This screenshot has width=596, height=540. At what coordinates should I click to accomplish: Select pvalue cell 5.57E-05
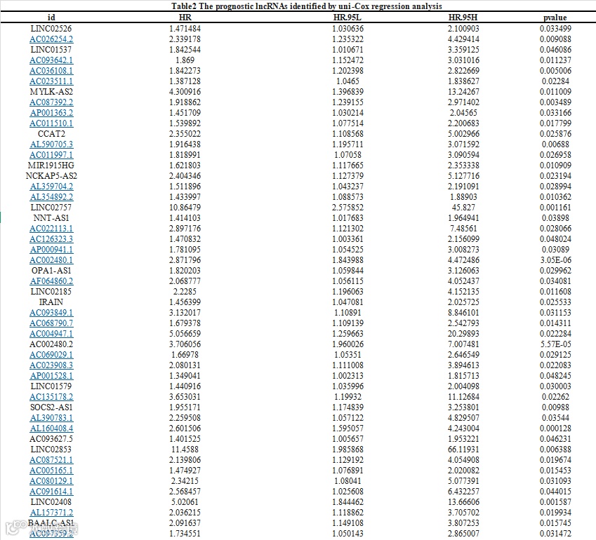tap(555, 344)
